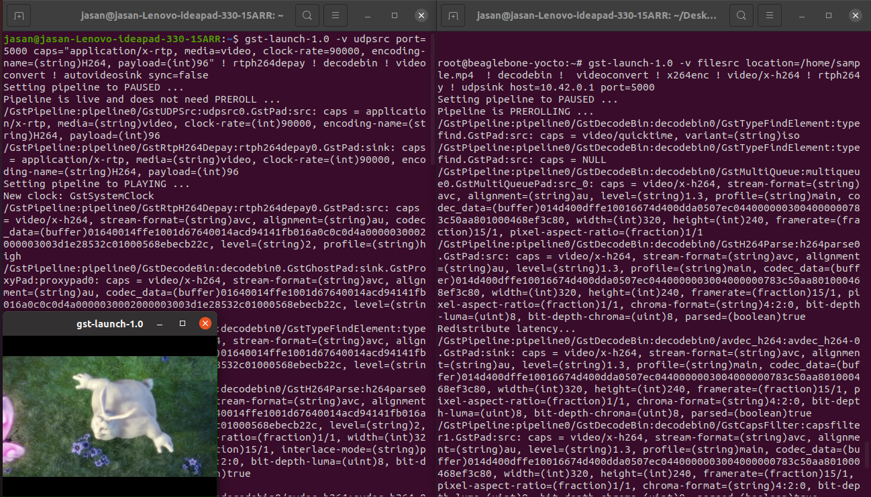Maximize the right terminal window
Viewport: 871px width, 497px height.
point(829,15)
